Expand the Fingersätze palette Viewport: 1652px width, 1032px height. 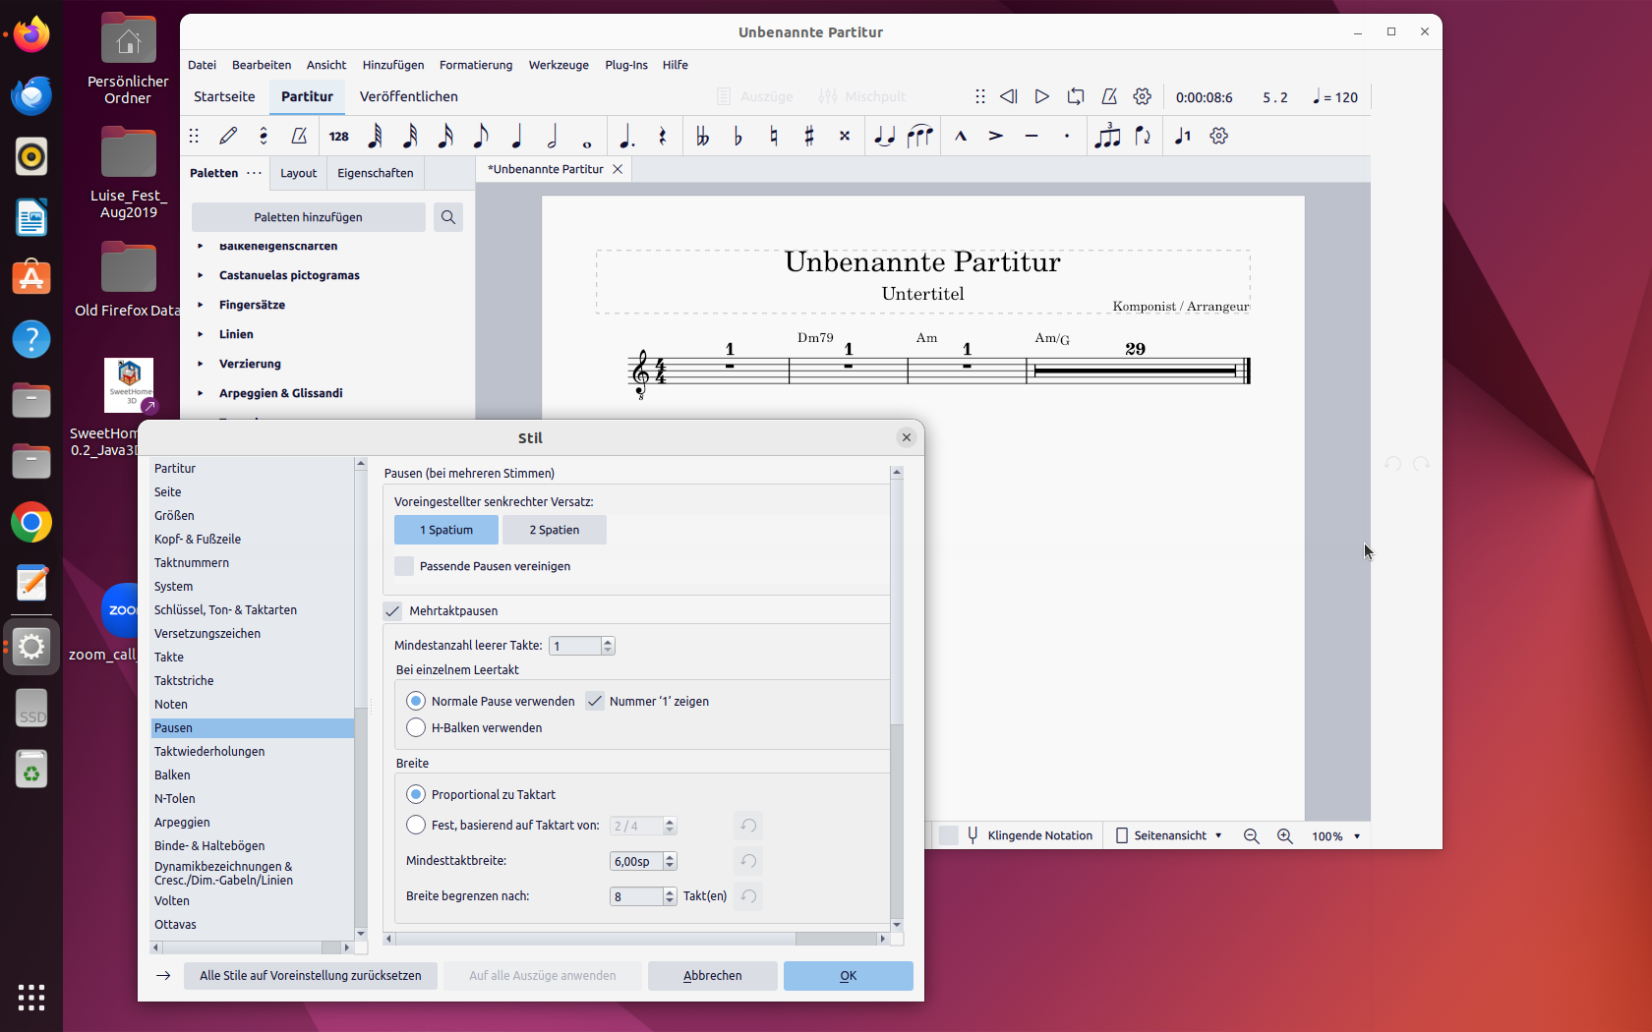click(x=201, y=305)
